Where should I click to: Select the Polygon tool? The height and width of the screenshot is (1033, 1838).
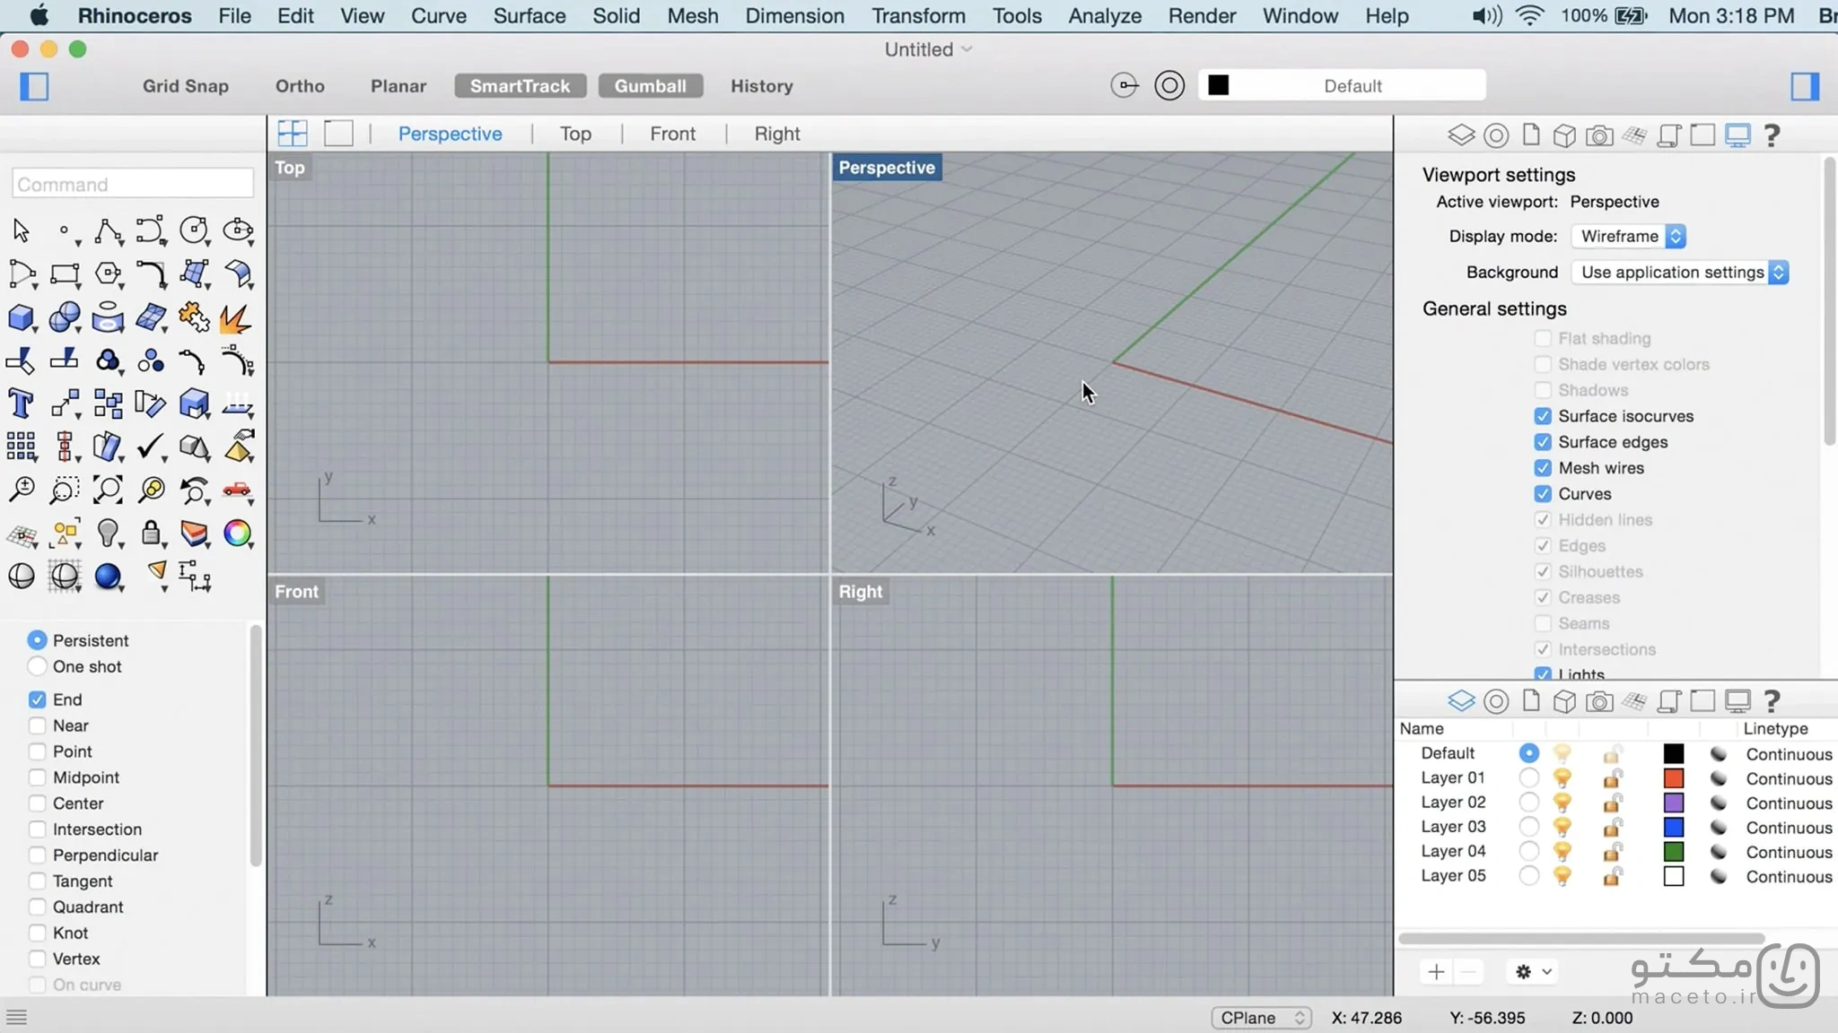coord(108,274)
